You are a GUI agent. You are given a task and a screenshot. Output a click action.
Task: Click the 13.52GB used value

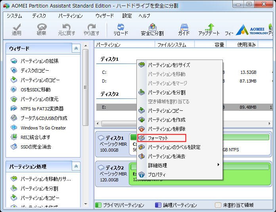pyautogui.click(x=248, y=72)
